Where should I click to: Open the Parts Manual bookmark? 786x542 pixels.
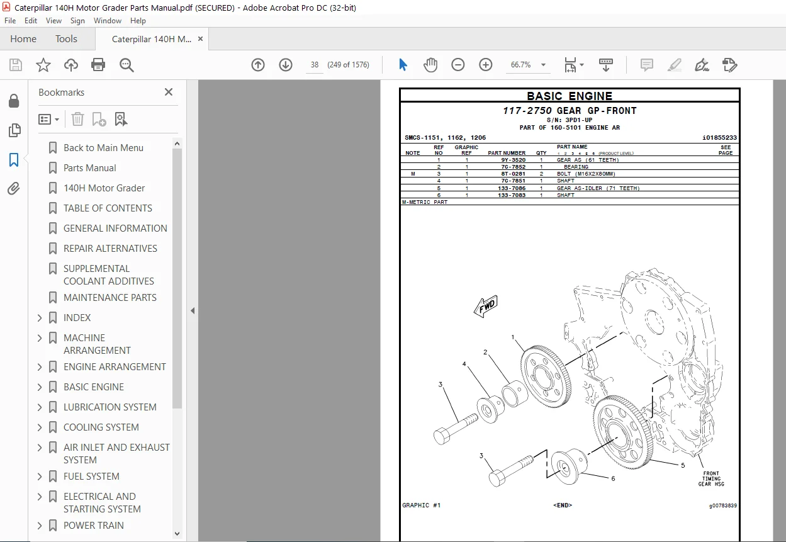(x=90, y=168)
